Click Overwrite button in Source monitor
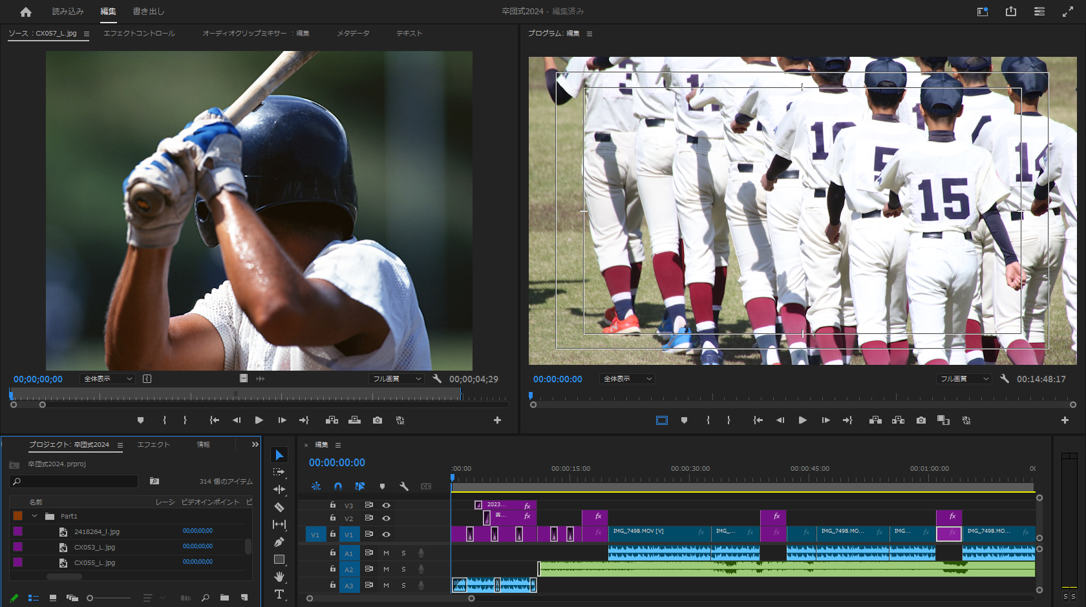Screen dimensions: 1086x607 click(354, 420)
